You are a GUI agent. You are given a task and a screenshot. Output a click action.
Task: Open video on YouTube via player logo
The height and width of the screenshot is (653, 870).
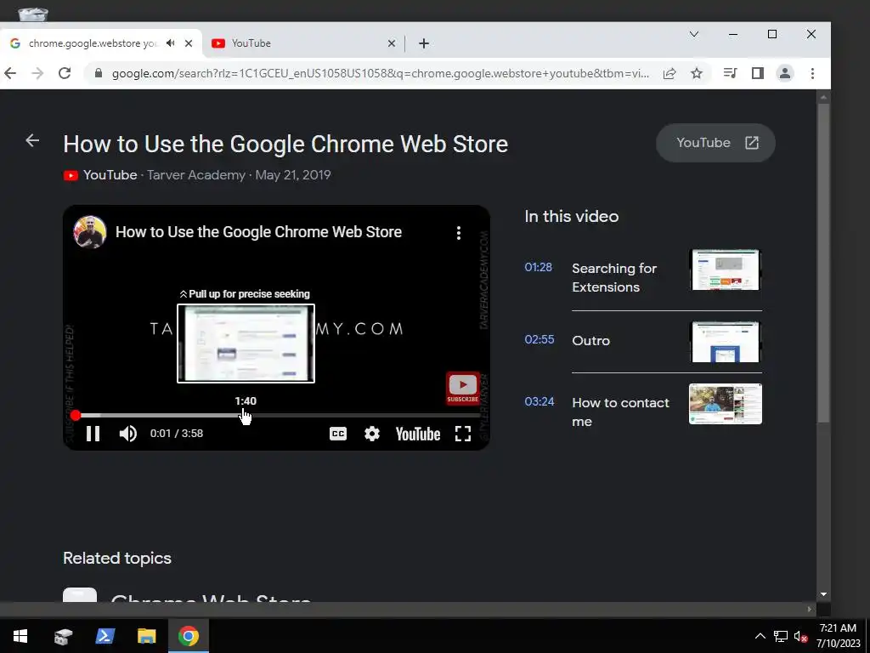[418, 434]
